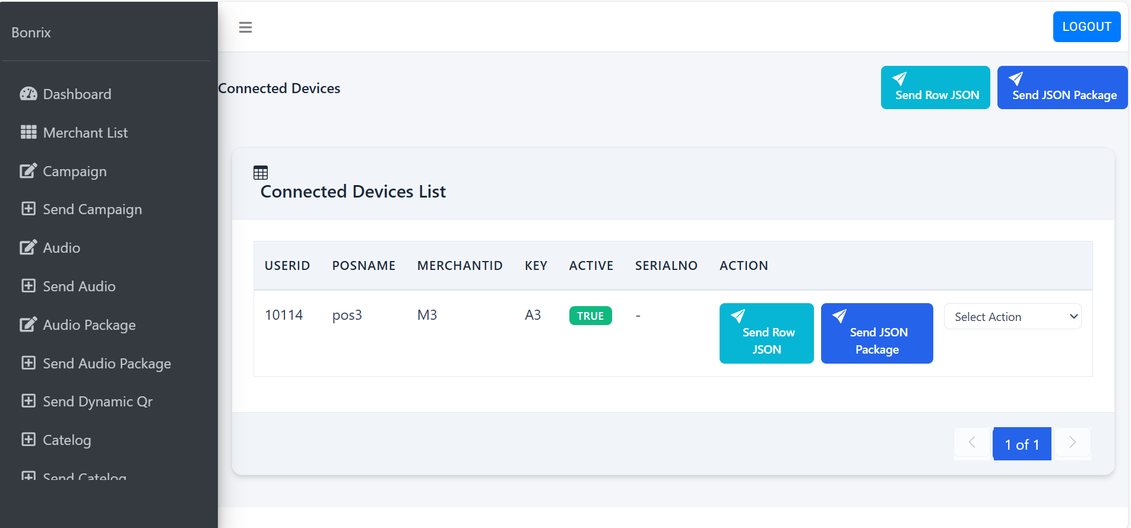This screenshot has height=528, width=1131.
Task: Click the Connected Devices List table icon
Action: [261, 173]
